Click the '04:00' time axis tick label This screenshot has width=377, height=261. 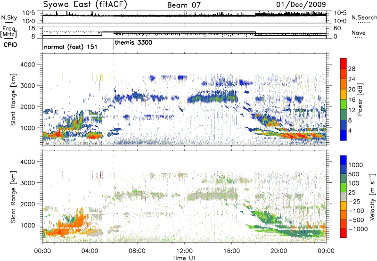[90, 251]
